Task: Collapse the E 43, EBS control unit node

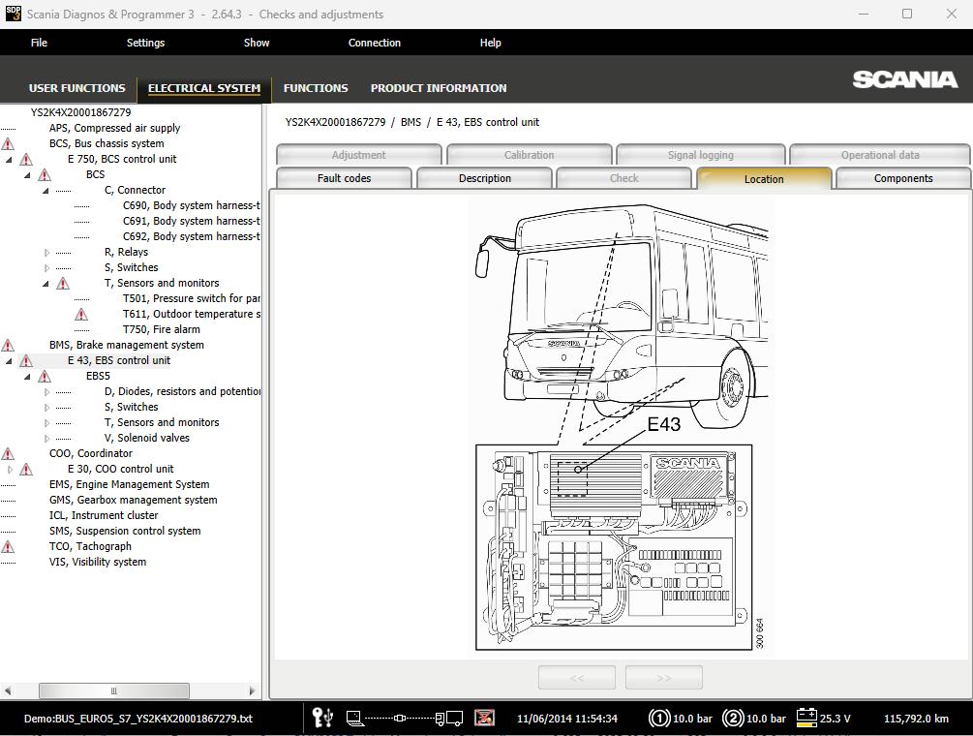Action: (x=10, y=361)
